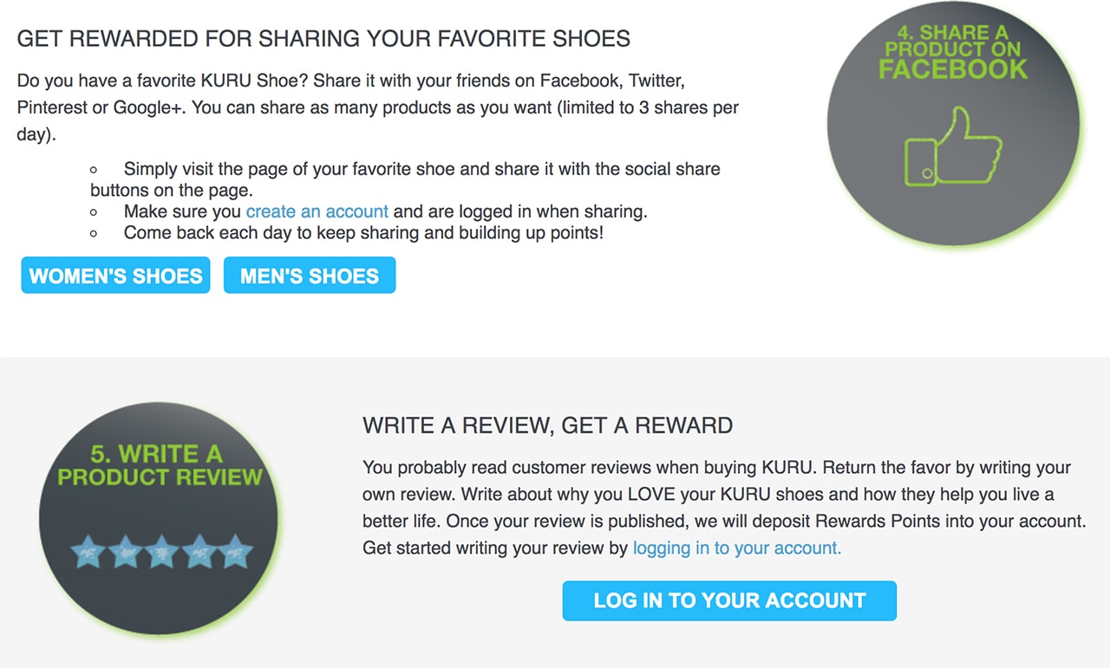The height and width of the screenshot is (668, 1110).
Task: Click the 'Write a Product Review' badge title
Action: [x=160, y=465]
